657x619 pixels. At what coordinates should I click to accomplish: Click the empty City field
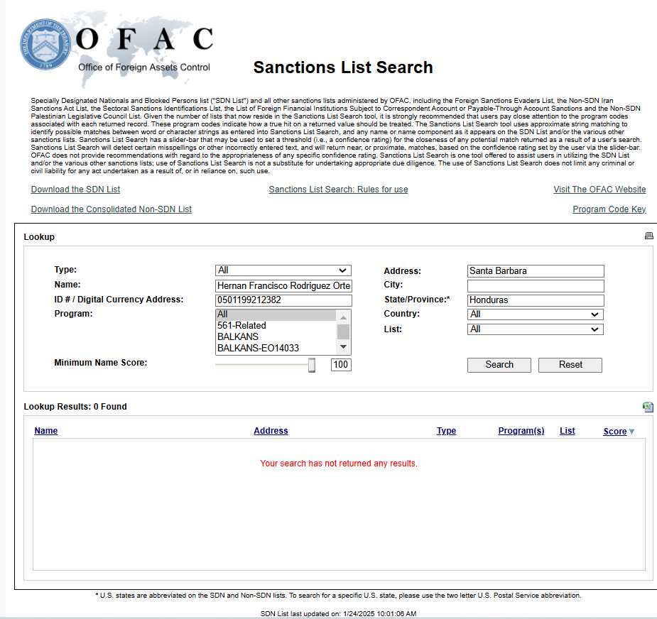[535, 285]
